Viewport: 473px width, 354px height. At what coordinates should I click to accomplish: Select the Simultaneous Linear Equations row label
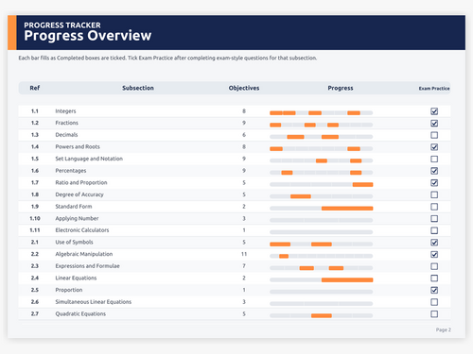(94, 302)
